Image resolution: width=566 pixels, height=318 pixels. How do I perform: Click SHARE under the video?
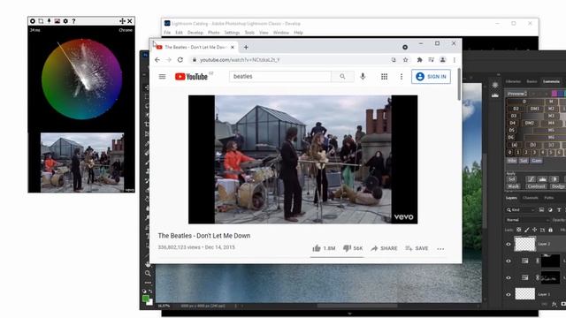[384, 248]
